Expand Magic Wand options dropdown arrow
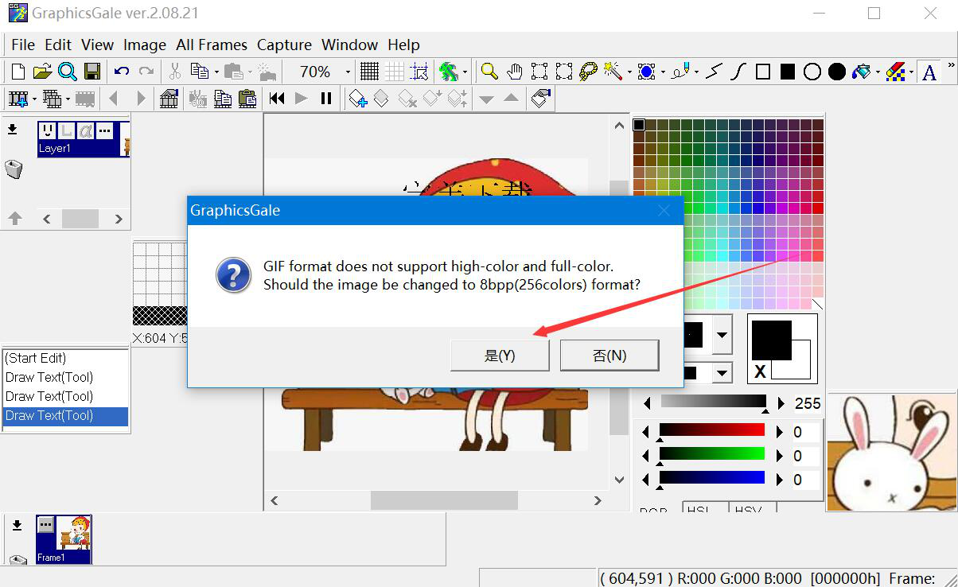 pos(629,72)
